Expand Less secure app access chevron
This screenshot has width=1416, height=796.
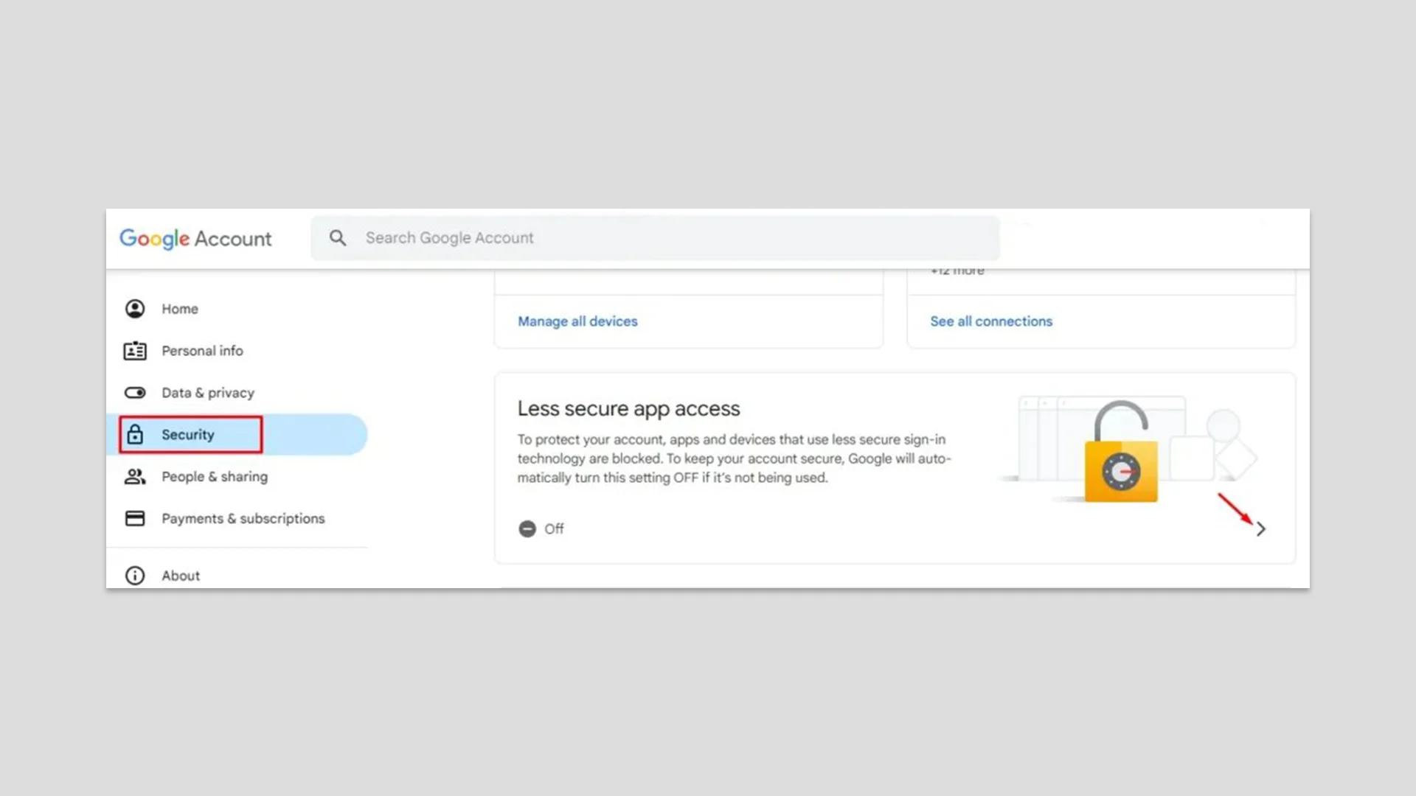coord(1261,529)
